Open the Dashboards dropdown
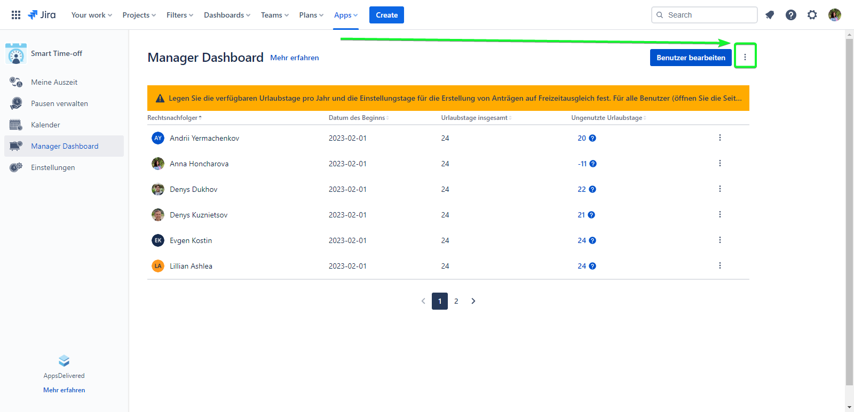The image size is (854, 412). coord(227,15)
